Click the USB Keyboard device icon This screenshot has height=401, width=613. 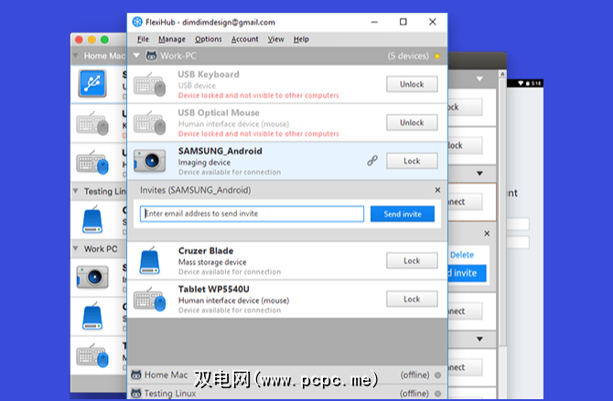coord(150,84)
